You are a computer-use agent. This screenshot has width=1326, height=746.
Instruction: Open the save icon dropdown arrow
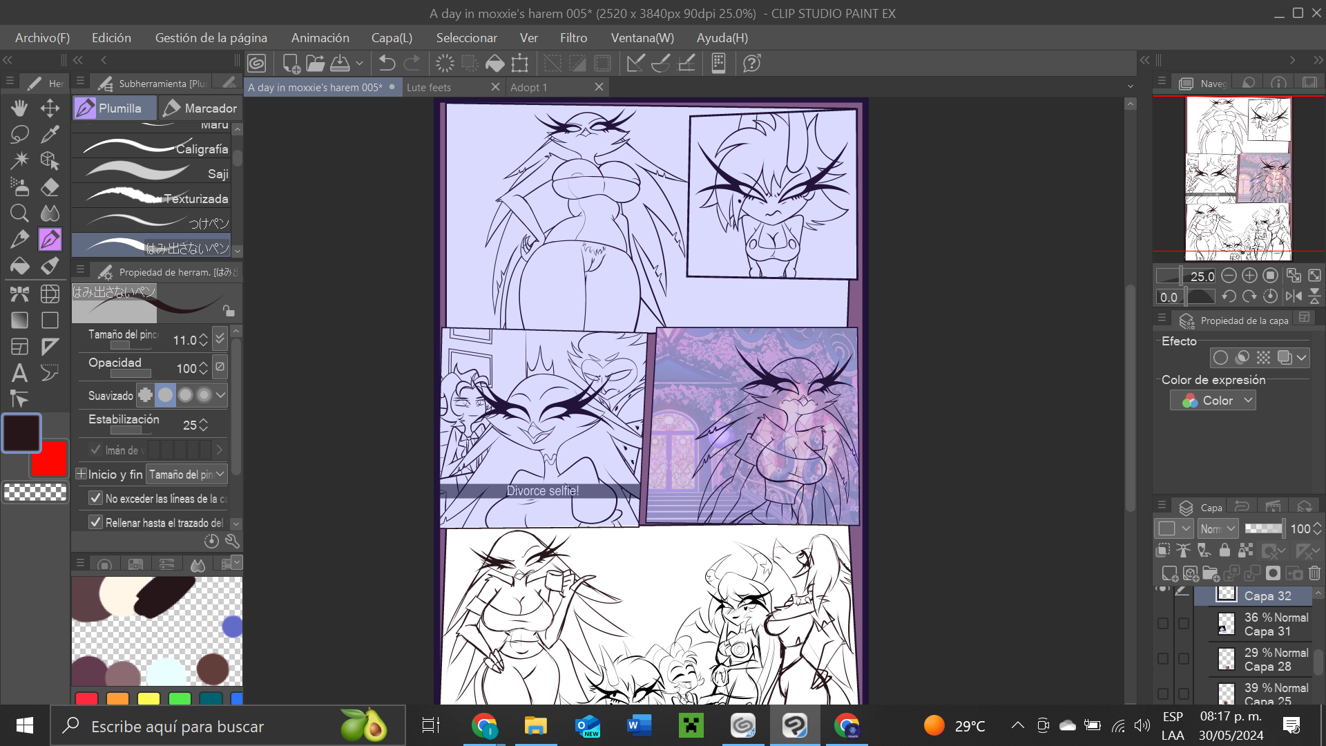(x=359, y=64)
